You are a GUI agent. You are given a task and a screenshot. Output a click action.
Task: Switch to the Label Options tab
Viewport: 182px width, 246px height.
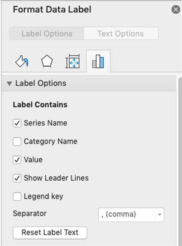[x=47, y=33]
